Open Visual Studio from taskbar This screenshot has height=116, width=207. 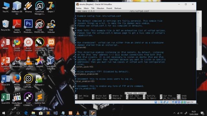pos(56,113)
